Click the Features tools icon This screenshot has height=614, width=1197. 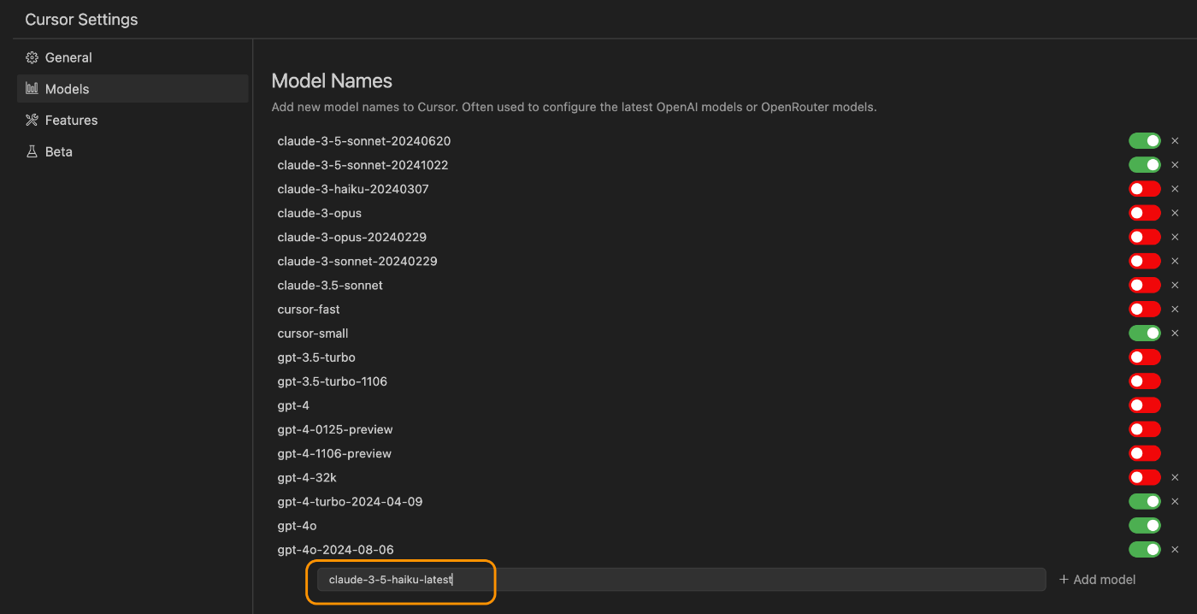click(x=32, y=121)
